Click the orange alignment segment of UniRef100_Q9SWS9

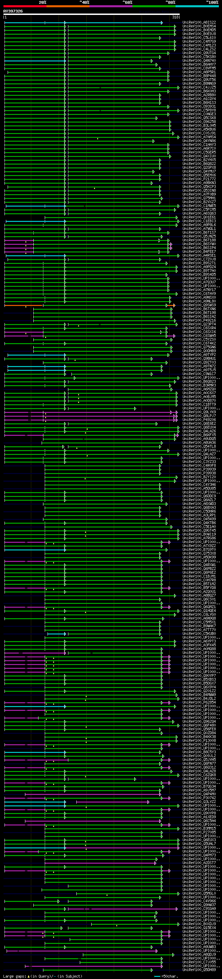(24, 305)
